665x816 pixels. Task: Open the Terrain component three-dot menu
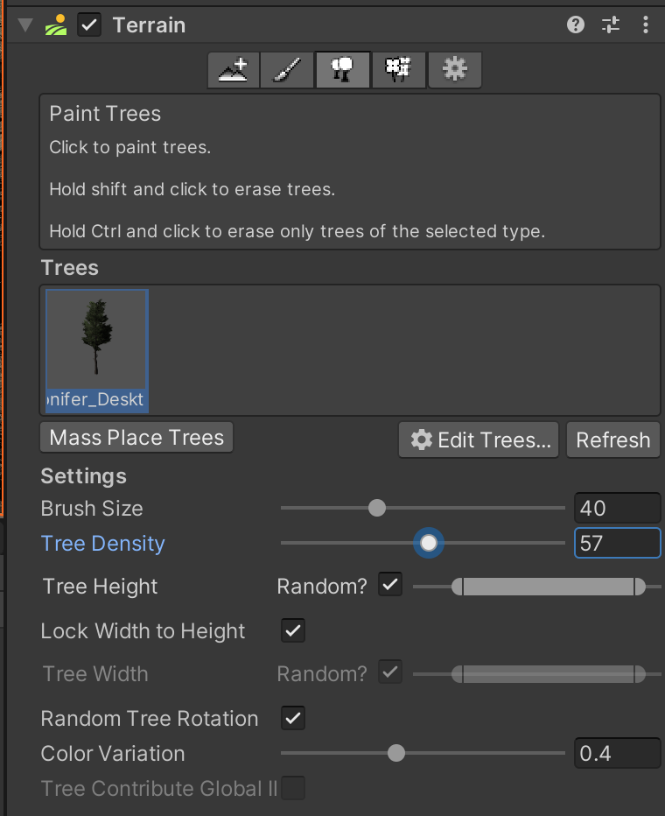tap(646, 25)
